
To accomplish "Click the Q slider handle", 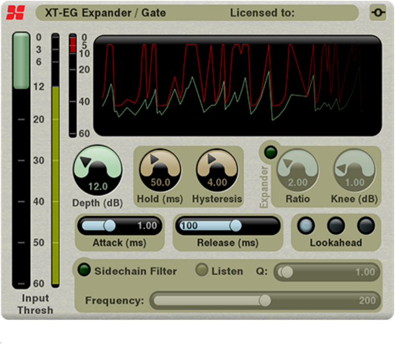I will click(287, 272).
